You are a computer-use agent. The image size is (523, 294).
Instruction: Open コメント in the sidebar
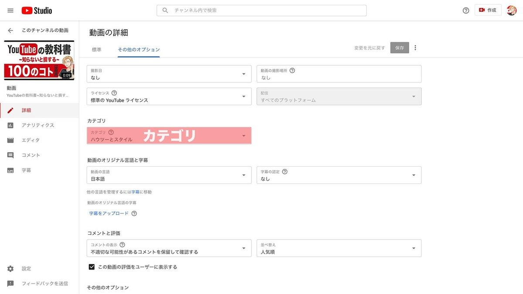tap(39, 155)
